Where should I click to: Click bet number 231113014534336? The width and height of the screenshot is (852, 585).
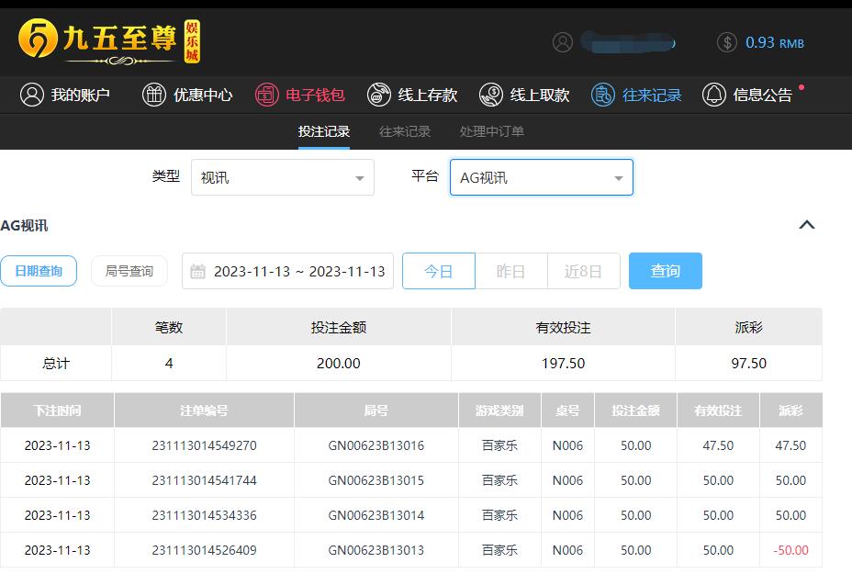(205, 515)
